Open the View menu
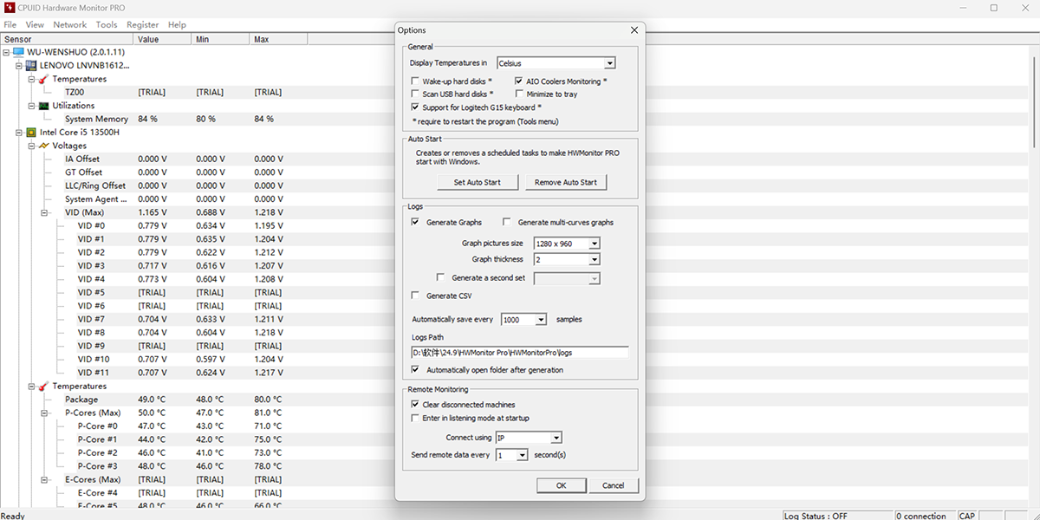The height and width of the screenshot is (520, 1040). pos(35,25)
